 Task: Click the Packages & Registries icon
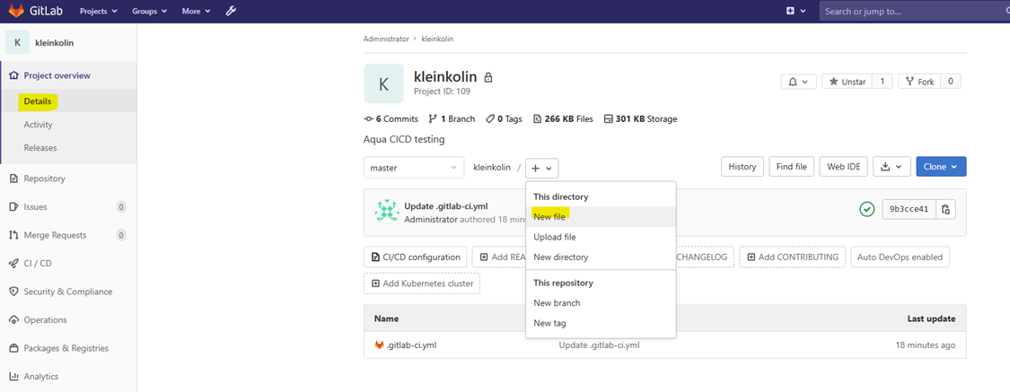[13, 348]
